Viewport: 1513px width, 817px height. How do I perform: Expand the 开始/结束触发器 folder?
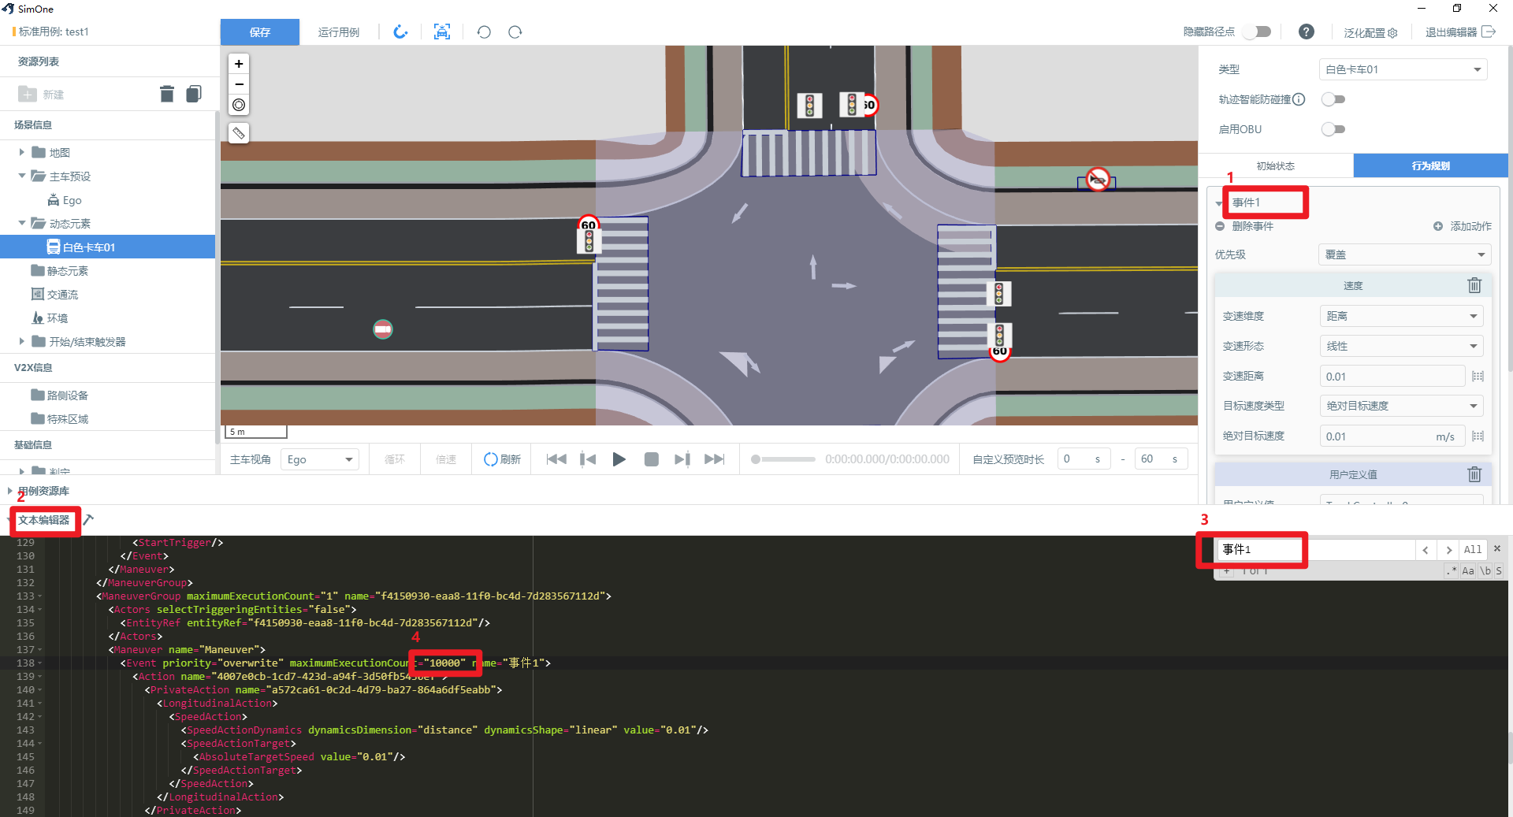[22, 341]
